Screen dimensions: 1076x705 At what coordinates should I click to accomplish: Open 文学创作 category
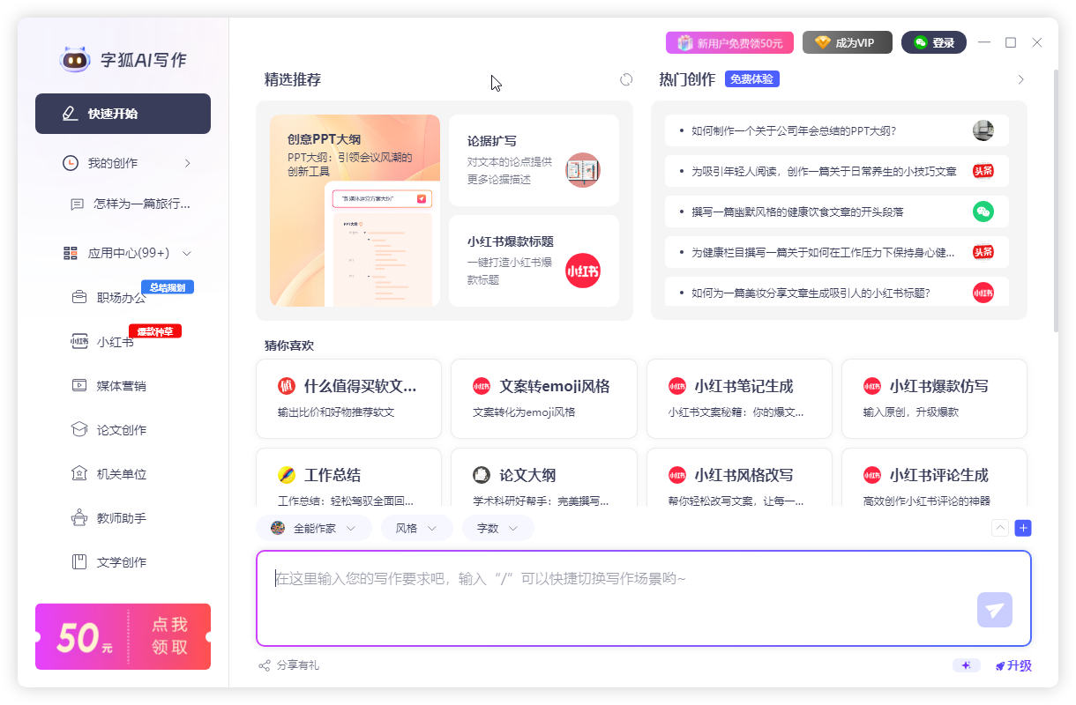pyautogui.click(x=123, y=561)
